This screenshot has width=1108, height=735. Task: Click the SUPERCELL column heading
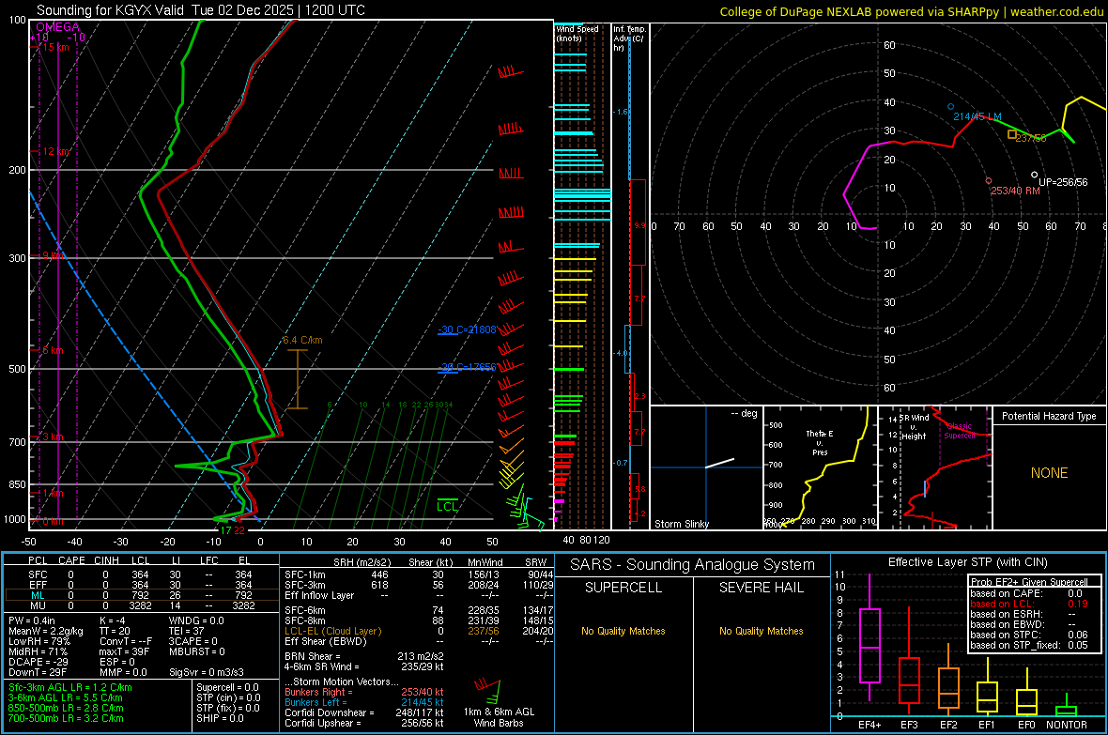(623, 588)
